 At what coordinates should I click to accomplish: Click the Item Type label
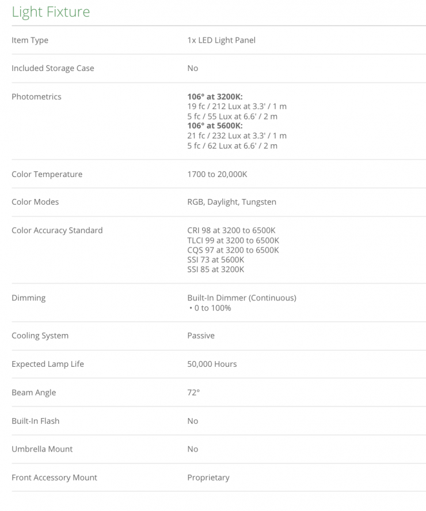click(x=30, y=40)
